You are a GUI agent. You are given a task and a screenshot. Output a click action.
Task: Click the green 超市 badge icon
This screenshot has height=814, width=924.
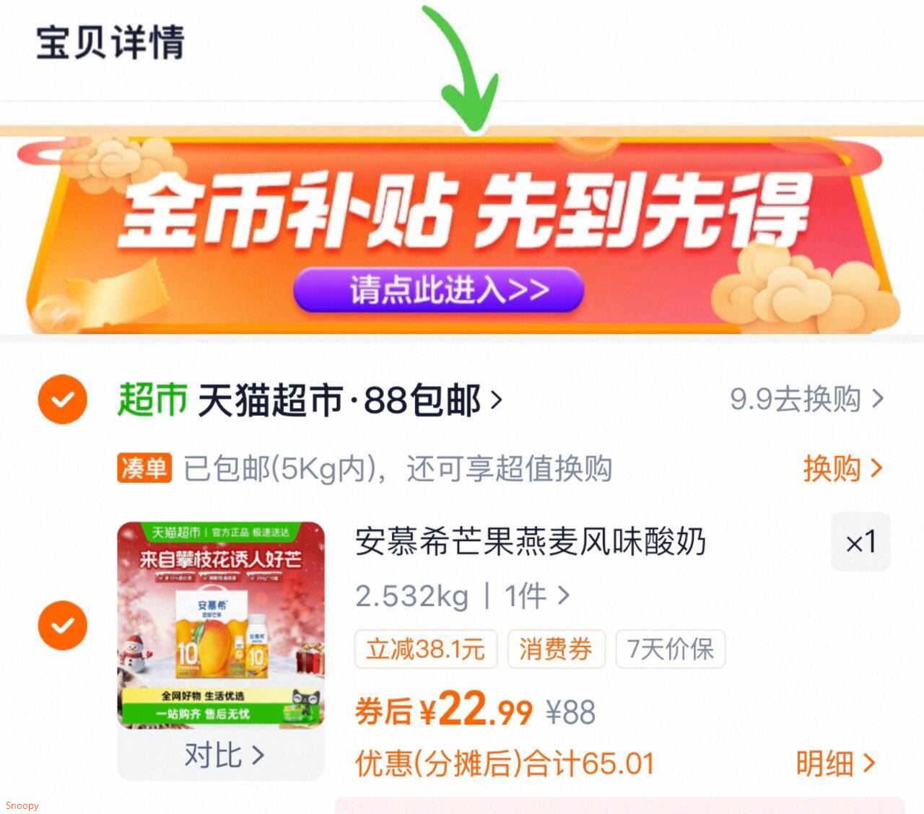click(x=152, y=399)
